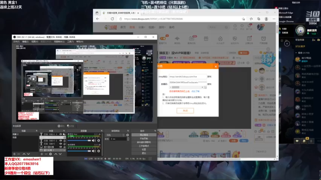The image size is (321, 180).
Task: Click the rtmp address field in the dialog
Action: (187, 76)
